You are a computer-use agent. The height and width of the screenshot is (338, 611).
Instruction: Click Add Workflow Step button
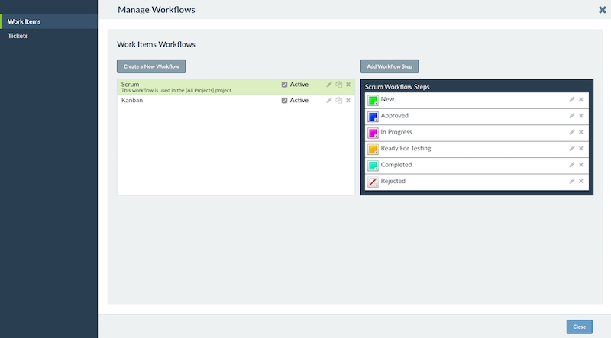(x=390, y=66)
